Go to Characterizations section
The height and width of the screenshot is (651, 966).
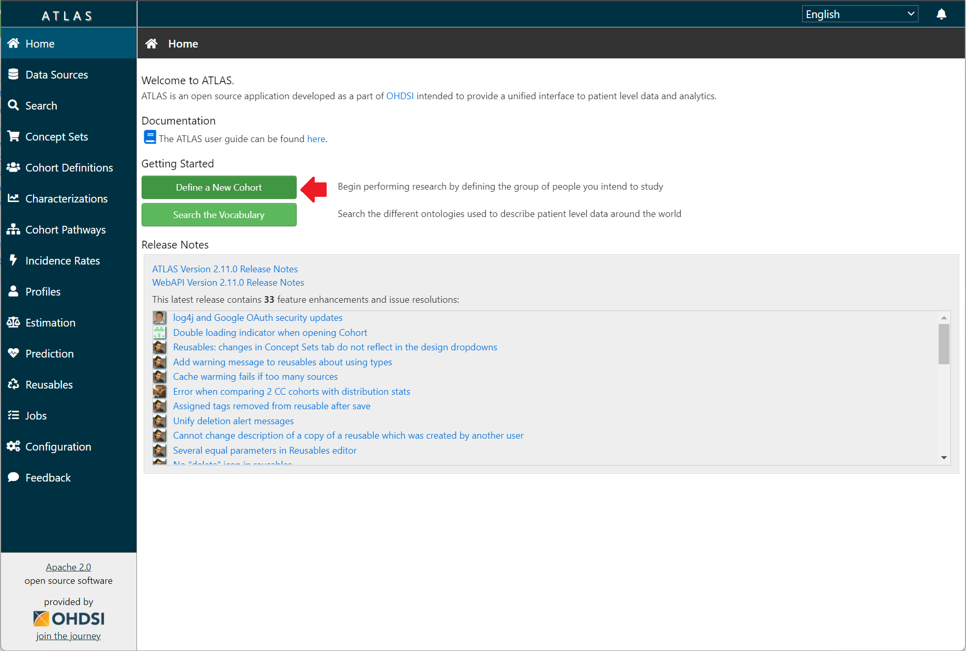click(69, 198)
